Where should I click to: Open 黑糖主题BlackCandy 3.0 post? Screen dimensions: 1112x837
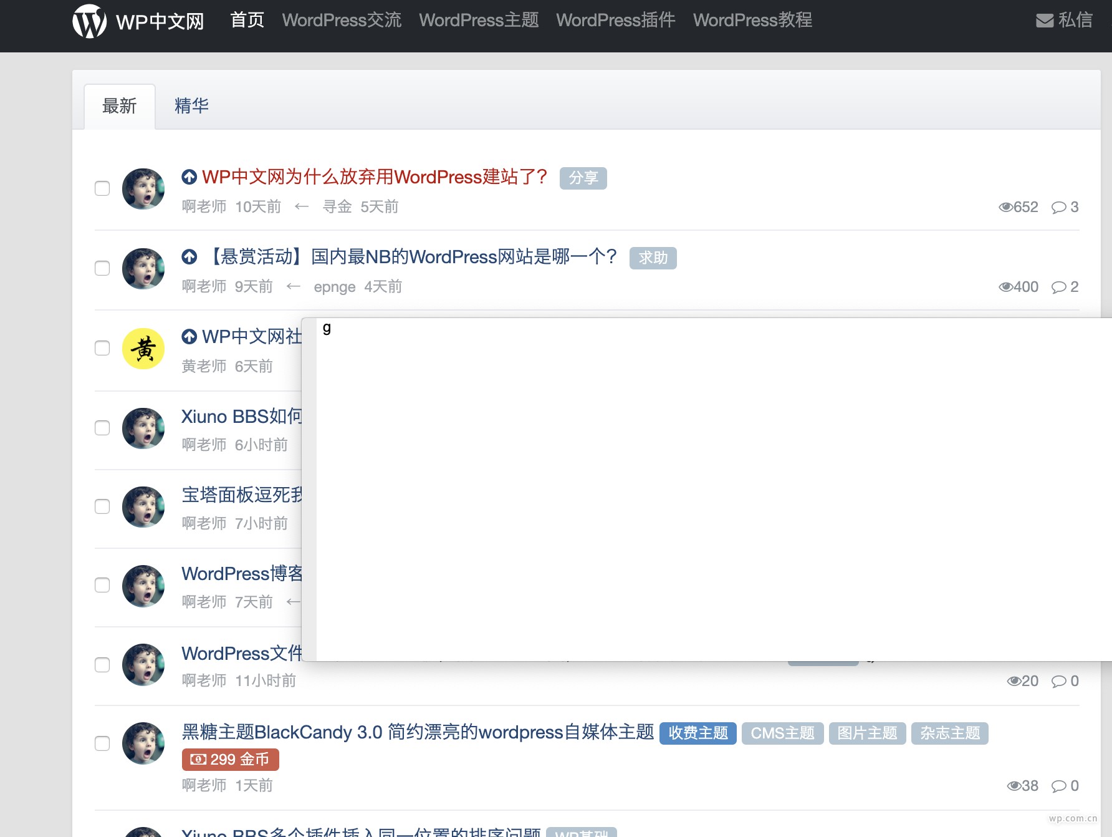coord(418,732)
